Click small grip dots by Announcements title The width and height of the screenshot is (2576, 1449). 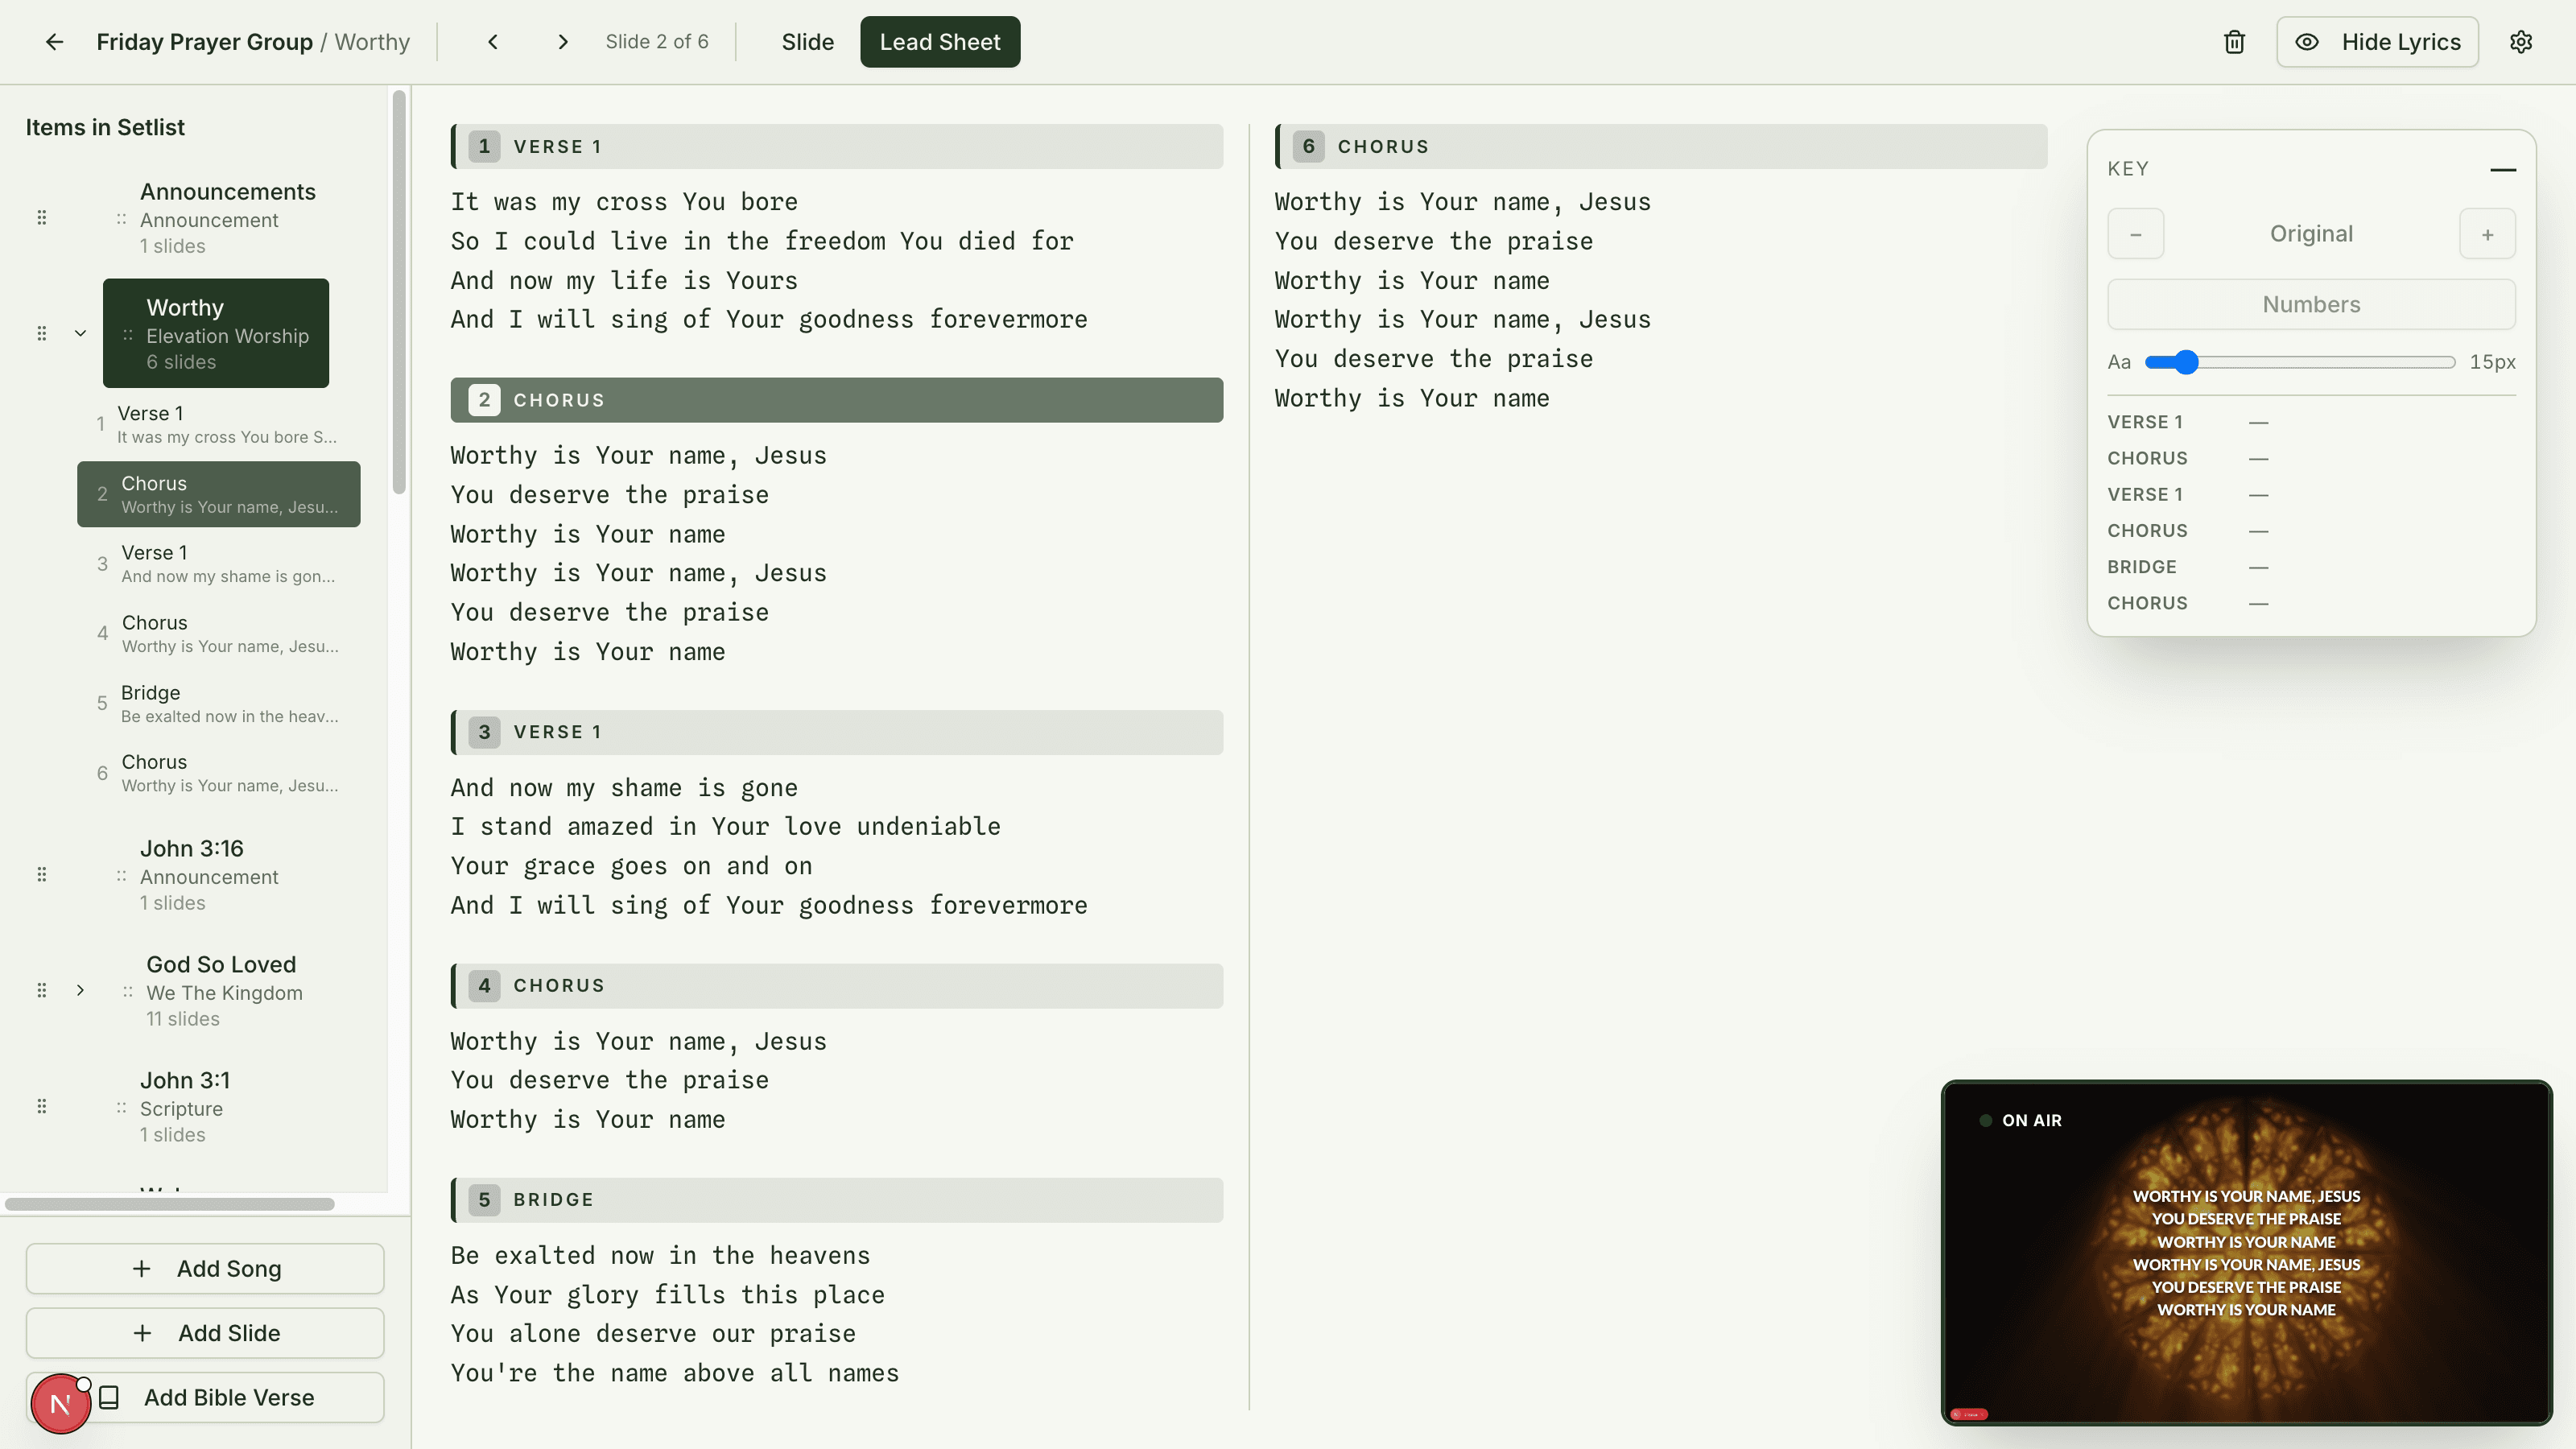pyautogui.click(x=121, y=219)
